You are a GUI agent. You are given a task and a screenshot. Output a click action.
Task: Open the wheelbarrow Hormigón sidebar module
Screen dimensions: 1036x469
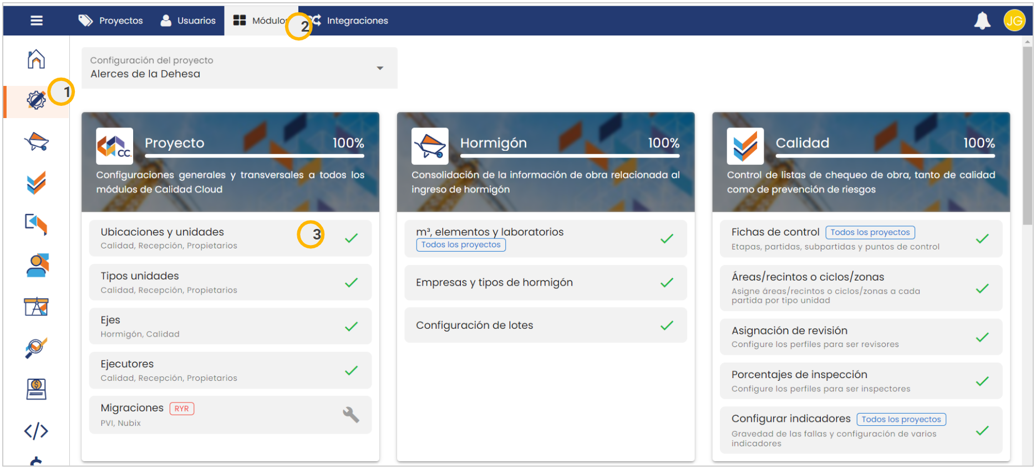tap(36, 142)
